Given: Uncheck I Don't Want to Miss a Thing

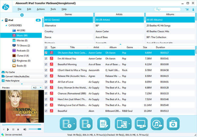Looking at the screenshot, I should (46, 70).
